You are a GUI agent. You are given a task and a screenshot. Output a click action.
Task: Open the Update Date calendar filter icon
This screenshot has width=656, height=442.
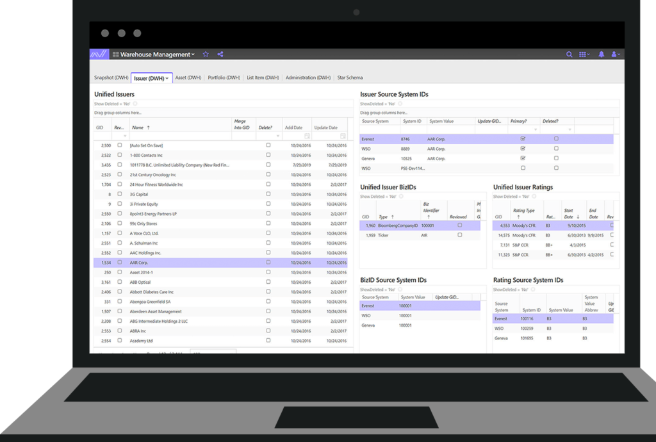(x=343, y=136)
